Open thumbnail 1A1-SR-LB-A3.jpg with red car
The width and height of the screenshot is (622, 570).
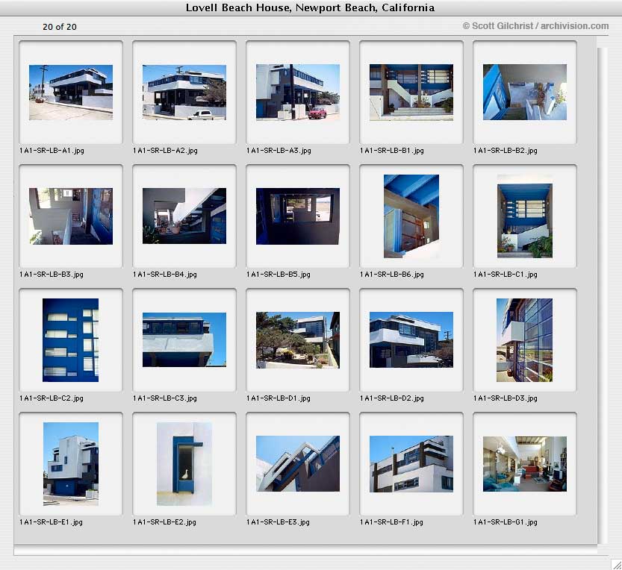298,92
